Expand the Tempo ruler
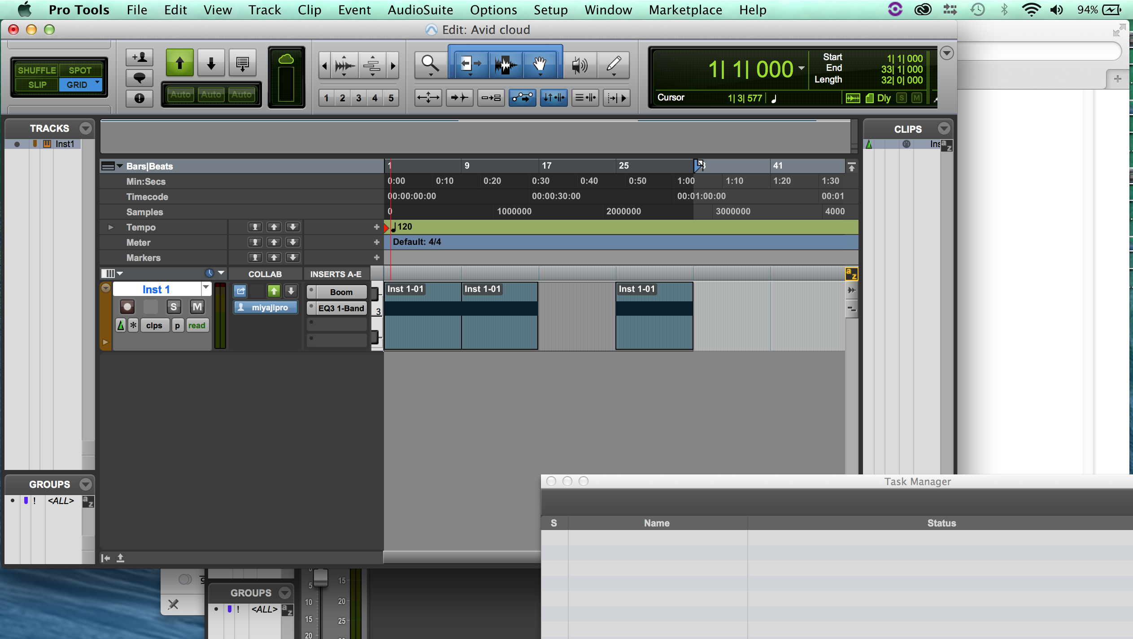This screenshot has width=1133, height=639. (111, 227)
